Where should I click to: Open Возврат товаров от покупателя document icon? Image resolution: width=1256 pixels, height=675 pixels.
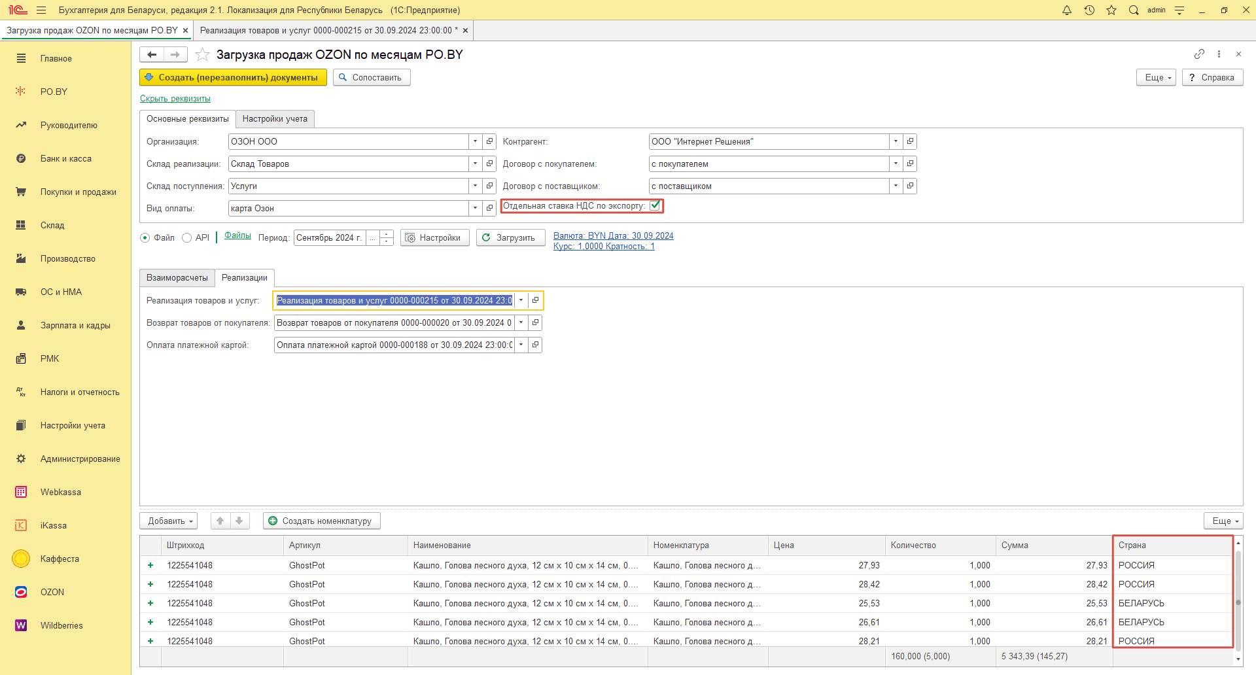point(535,322)
